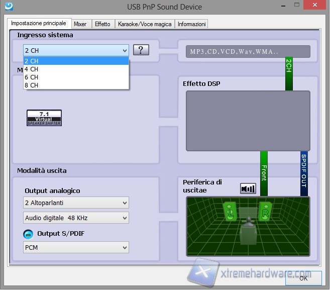Go to the Karaoke/Voce magica tab

click(145, 24)
